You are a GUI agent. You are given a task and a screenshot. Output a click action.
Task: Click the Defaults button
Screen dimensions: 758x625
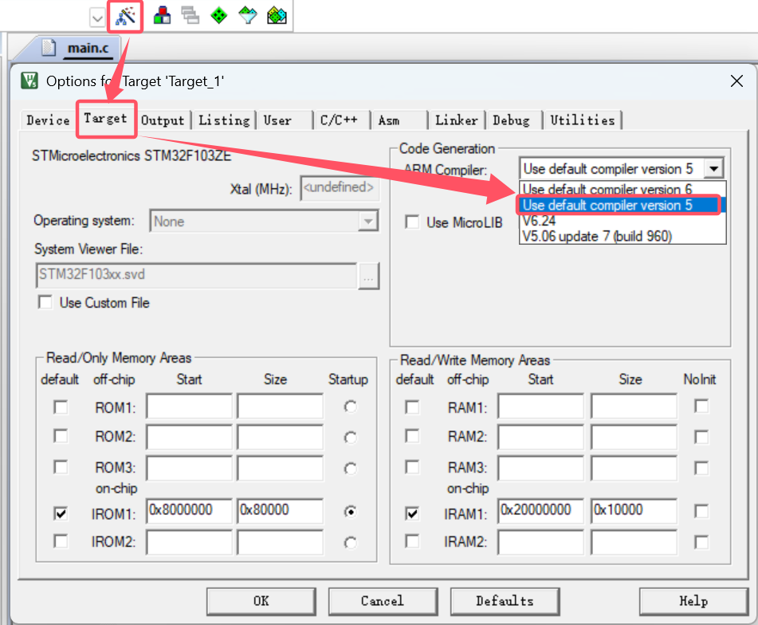click(505, 601)
